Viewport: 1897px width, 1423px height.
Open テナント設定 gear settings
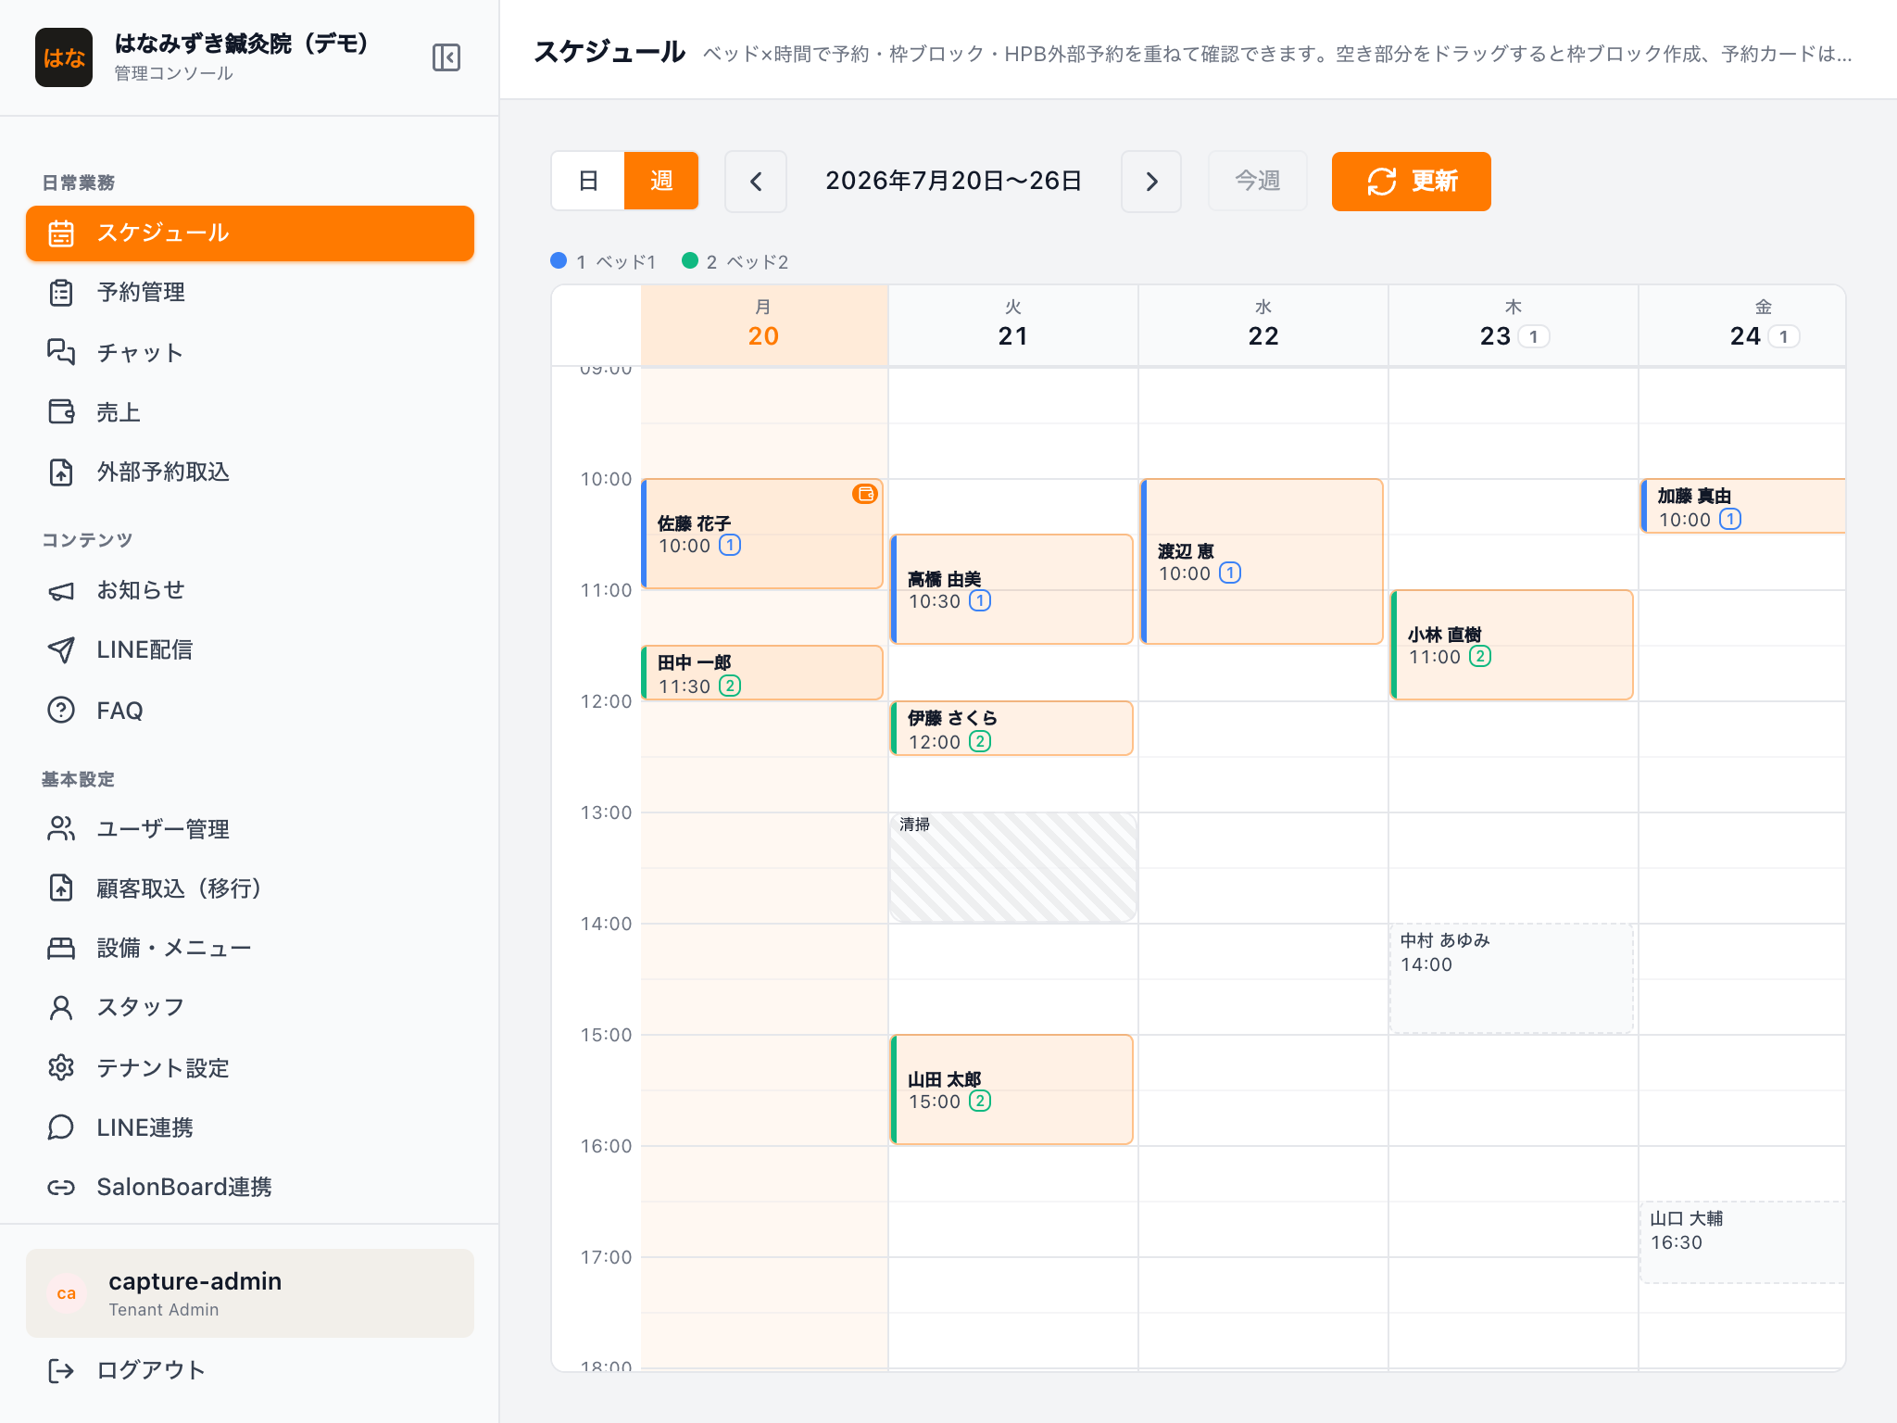tap(250, 1068)
